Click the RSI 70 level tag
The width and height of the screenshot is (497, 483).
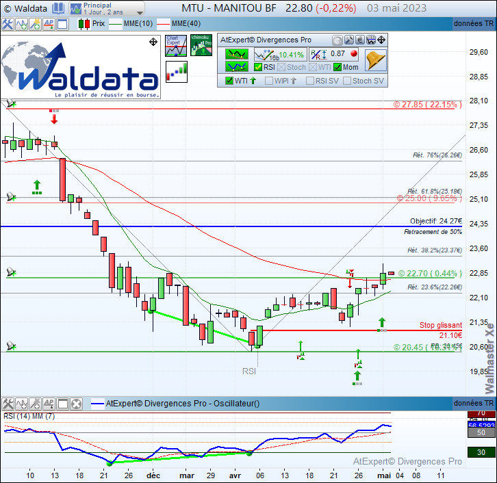click(x=481, y=413)
